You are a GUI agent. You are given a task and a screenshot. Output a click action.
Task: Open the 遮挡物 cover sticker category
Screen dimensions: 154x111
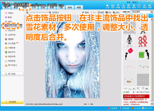pos(9,39)
